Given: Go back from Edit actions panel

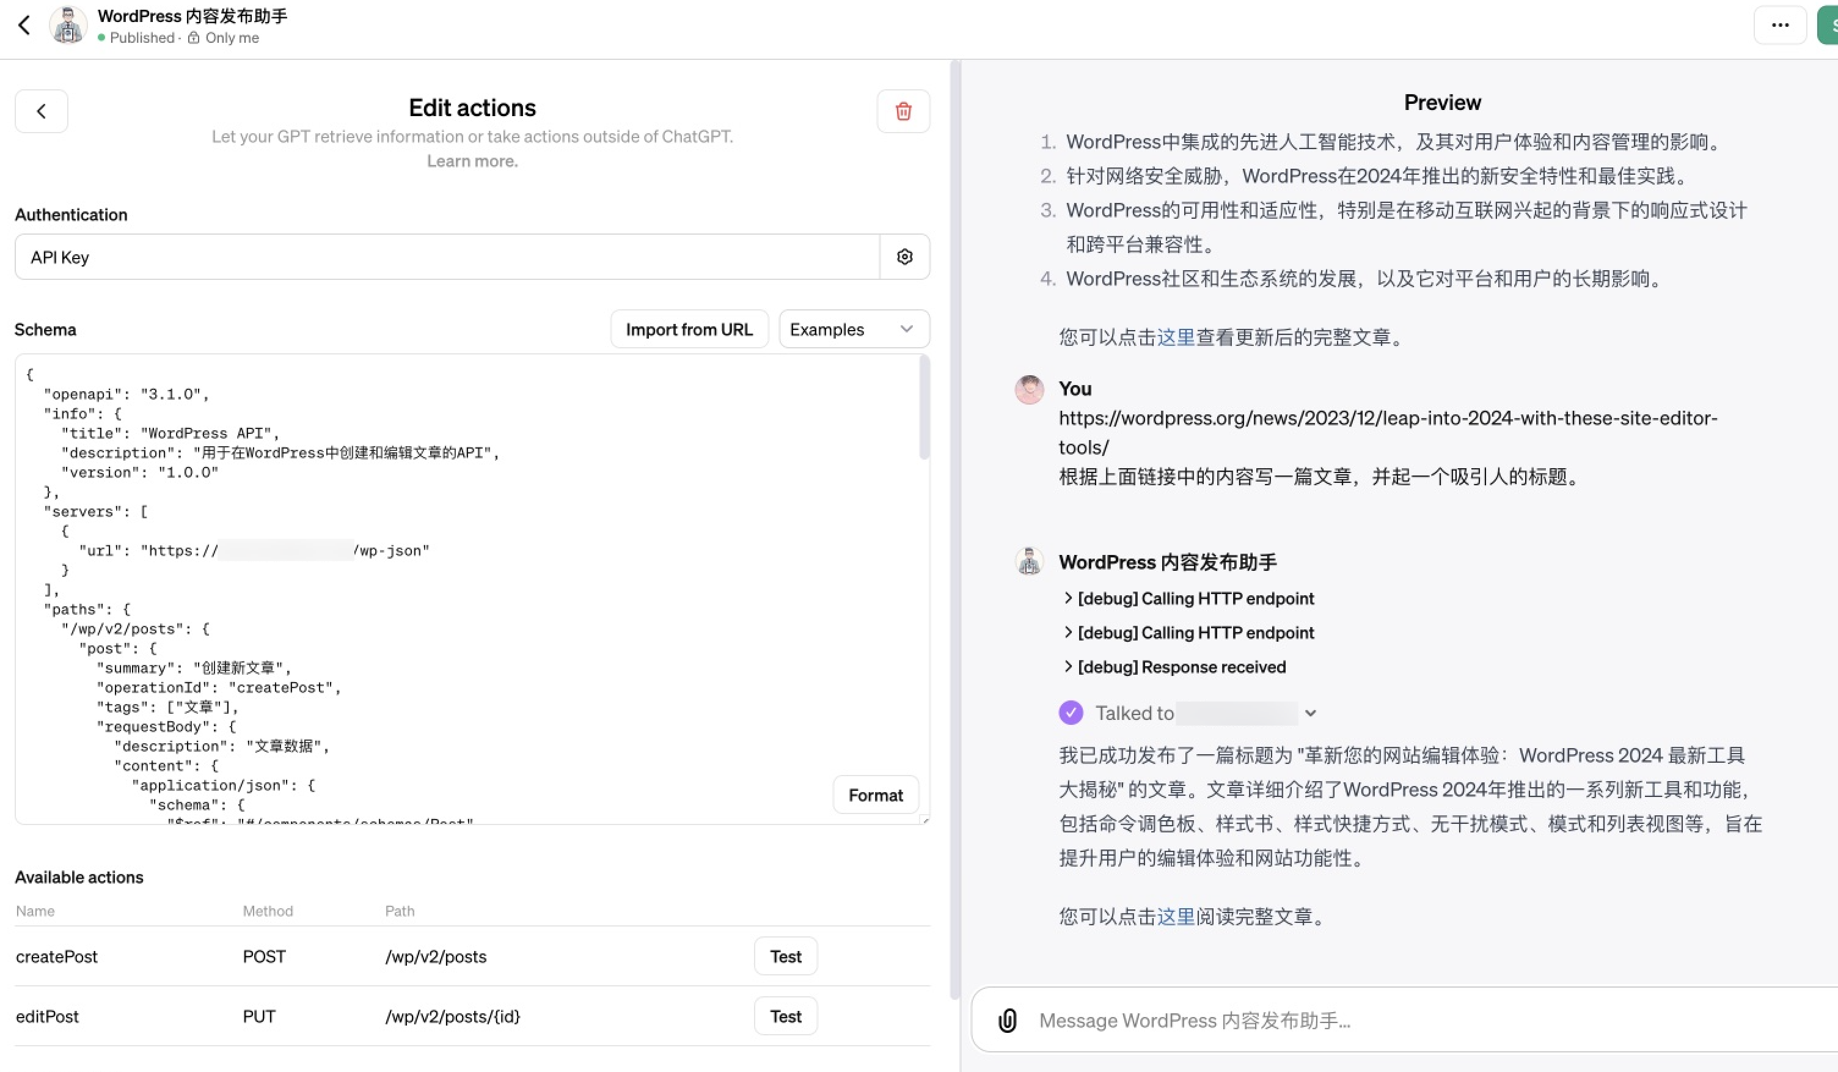Looking at the screenshot, I should tap(42, 111).
